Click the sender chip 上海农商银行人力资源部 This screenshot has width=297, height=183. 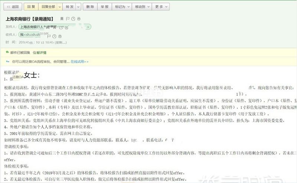(x=55, y=27)
